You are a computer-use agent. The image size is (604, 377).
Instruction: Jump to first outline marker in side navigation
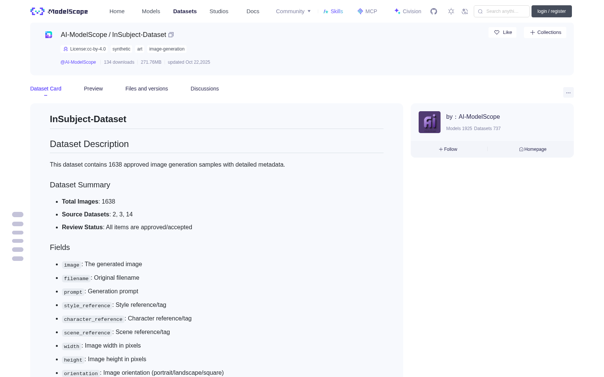click(18, 215)
